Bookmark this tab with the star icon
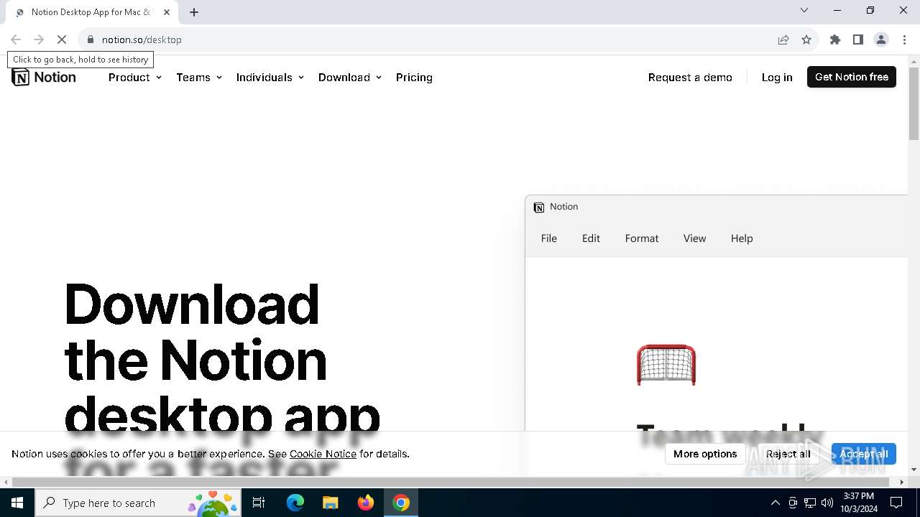This screenshot has width=920, height=517. click(806, 39)
